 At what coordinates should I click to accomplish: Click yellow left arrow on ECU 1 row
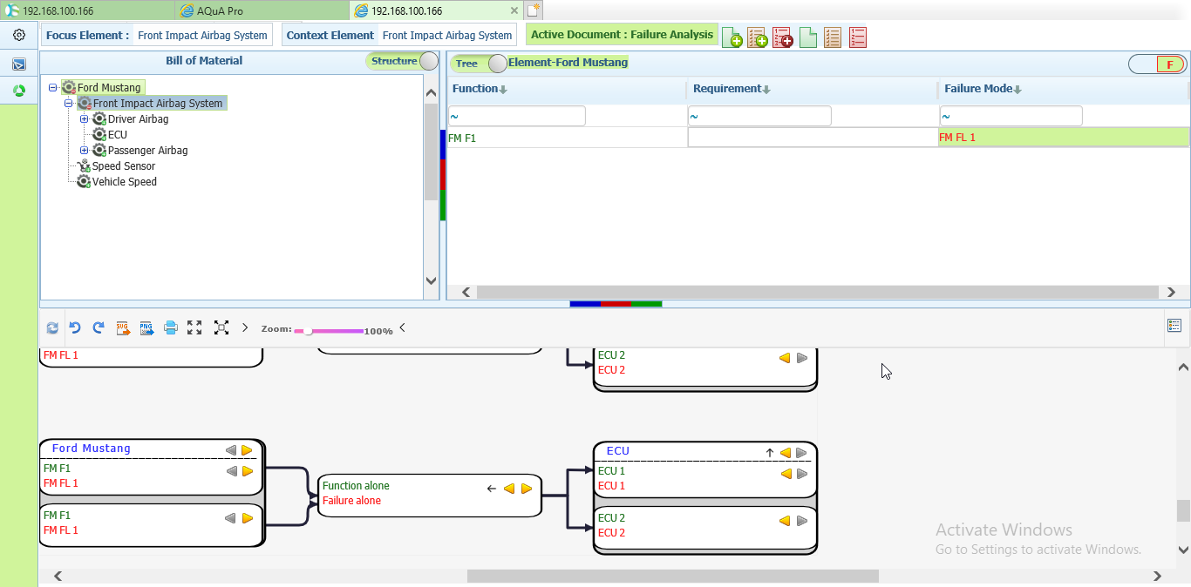[x=786, y=474]
